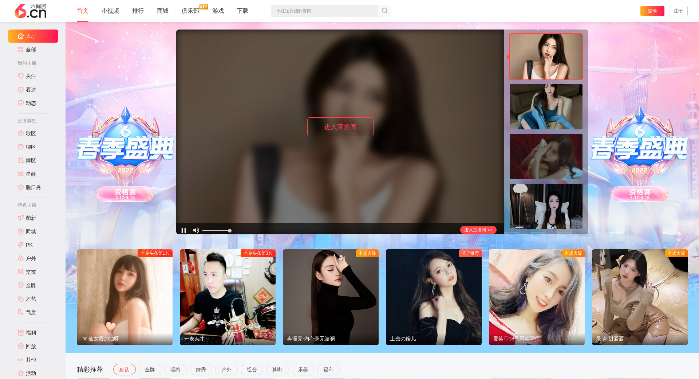Filter recommendations by 舞秀
699x379 pixels.
[201, 370]
